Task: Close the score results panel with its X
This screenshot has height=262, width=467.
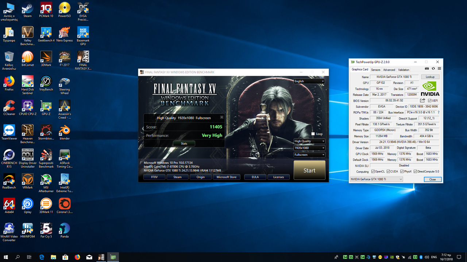Action: [221, 117]
